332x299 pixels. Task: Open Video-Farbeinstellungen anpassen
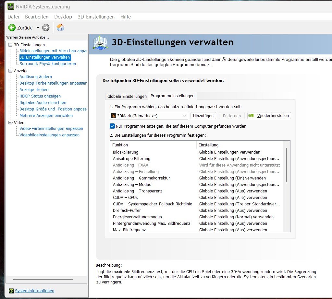51,129
